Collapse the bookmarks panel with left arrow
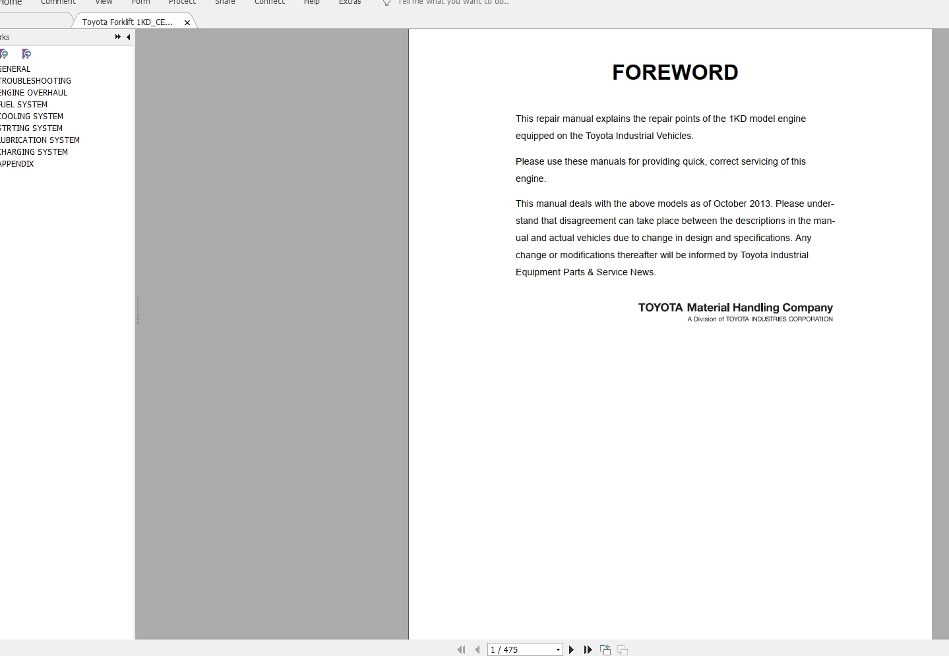 [128, 37]
